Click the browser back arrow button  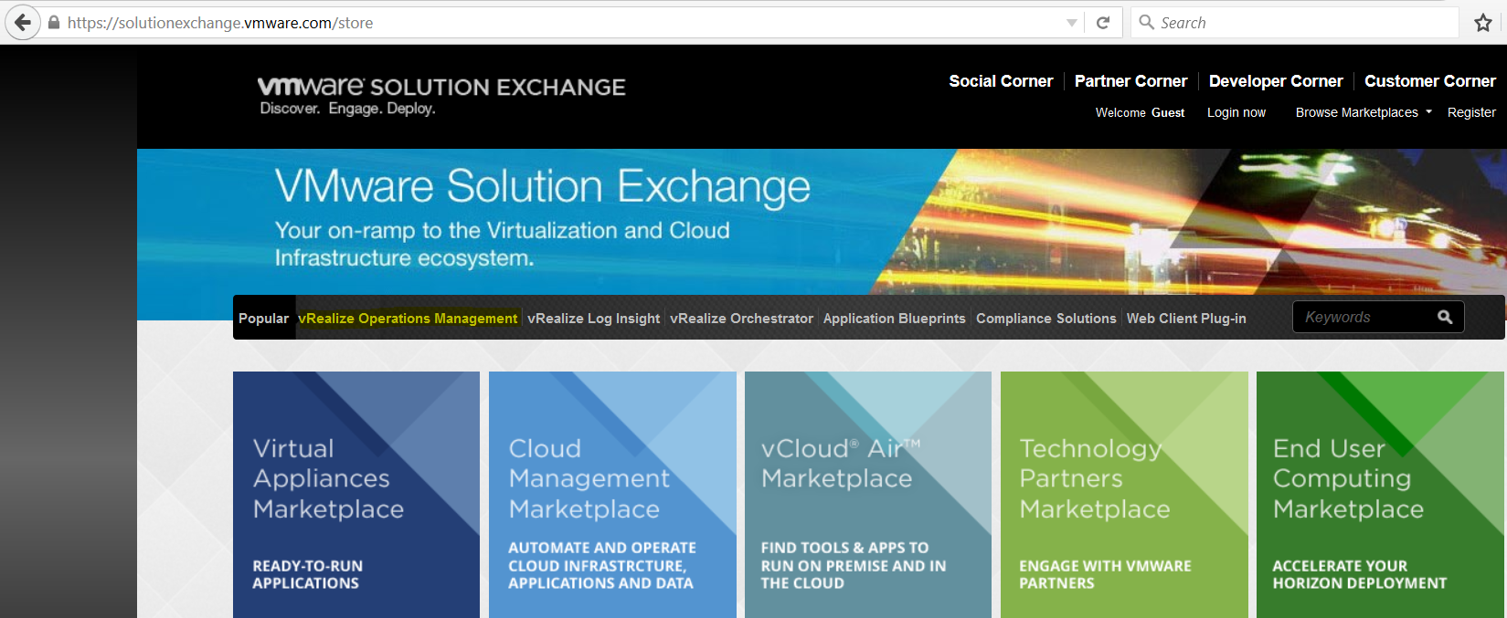22,23
